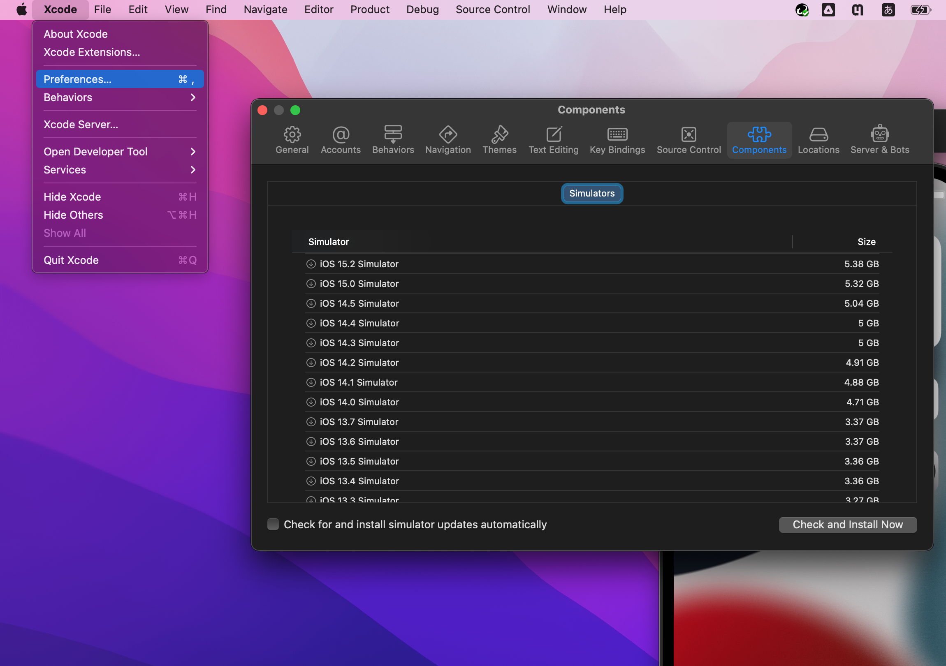This screenshot has width=946, height=666.
Task: Download the iOS 15.2 Simulator
Action: point(311,264)
